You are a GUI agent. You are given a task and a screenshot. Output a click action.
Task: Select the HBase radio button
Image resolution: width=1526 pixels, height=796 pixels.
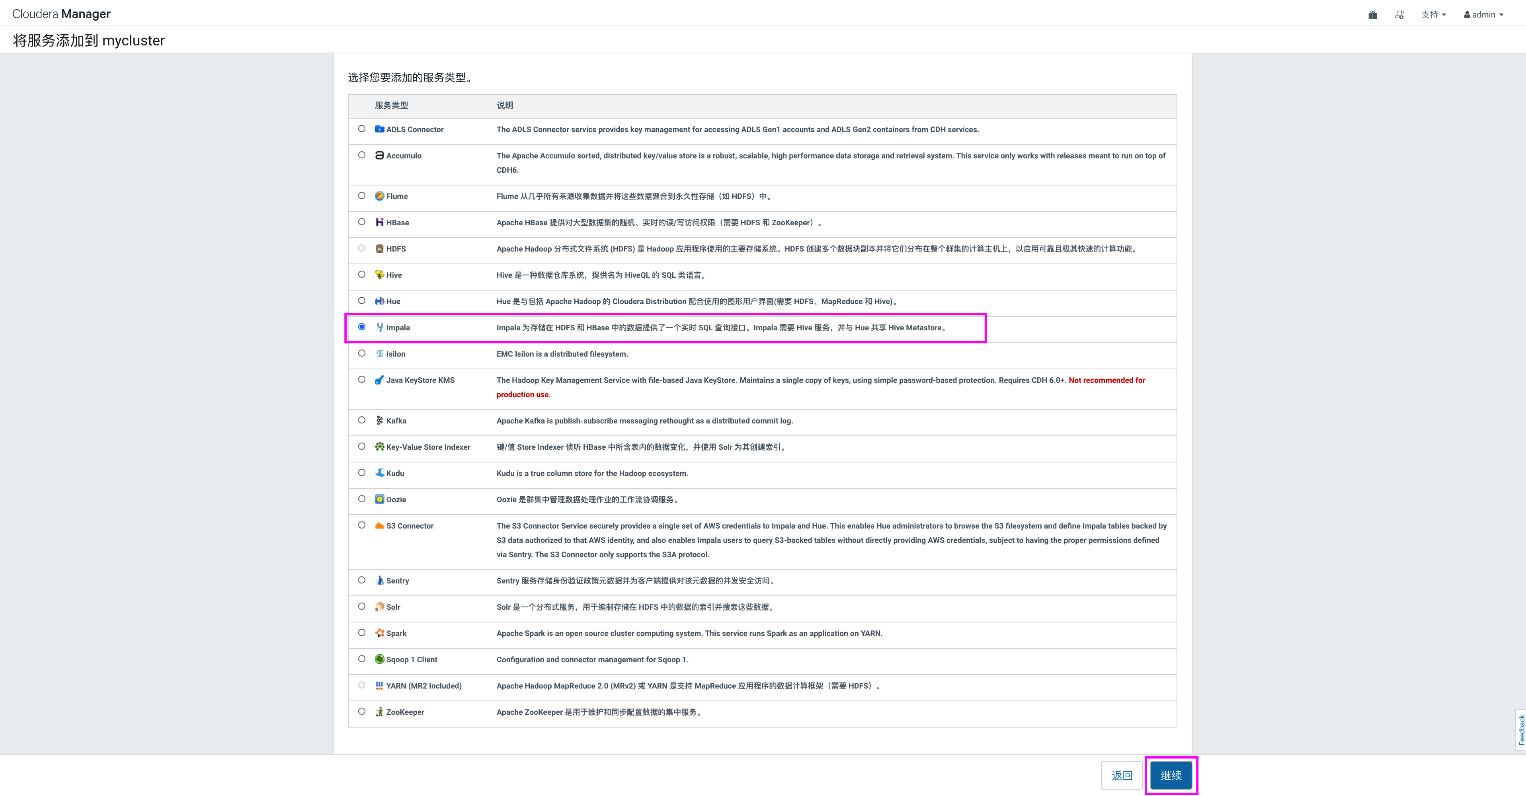tap(362, 222)
